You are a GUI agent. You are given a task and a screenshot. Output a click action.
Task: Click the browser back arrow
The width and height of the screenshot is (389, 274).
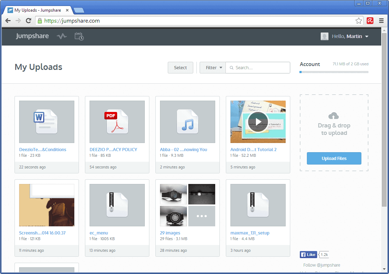pos(8,21)
